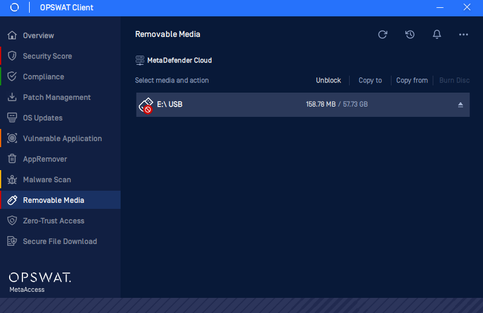Refresh the removable media list
This screenshot has width=483, height=313.
click(x=382, y=35)
